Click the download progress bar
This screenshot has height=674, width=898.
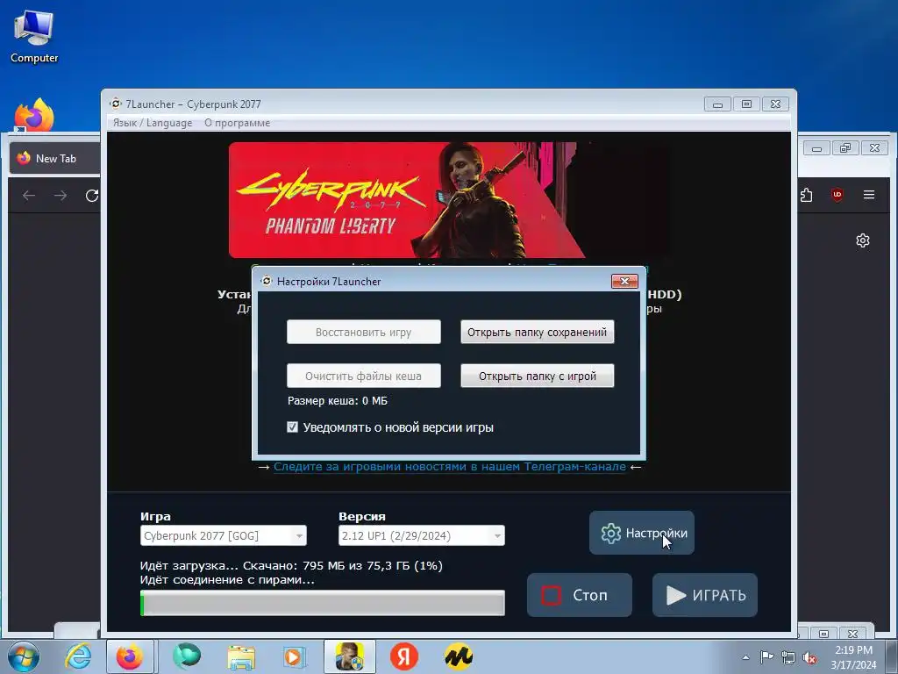pyautogui.click(x=323, y=603)
